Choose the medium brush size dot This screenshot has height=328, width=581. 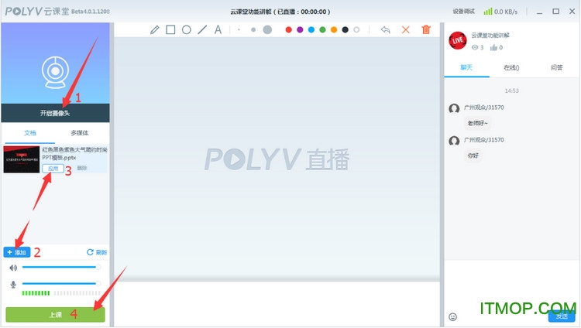tap(253, 29)
